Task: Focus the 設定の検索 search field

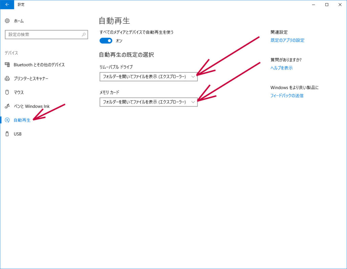Action: coord(46,35)
